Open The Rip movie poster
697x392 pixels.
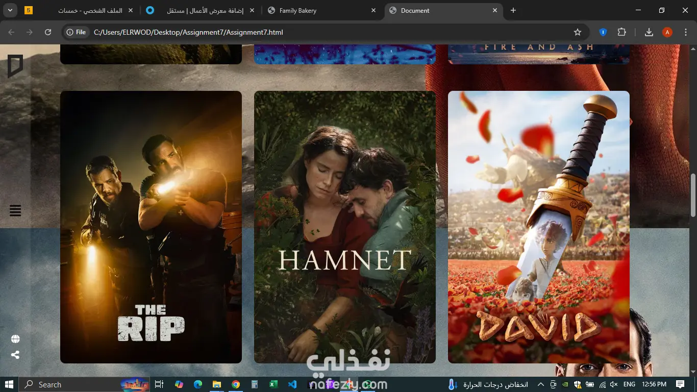151,227
